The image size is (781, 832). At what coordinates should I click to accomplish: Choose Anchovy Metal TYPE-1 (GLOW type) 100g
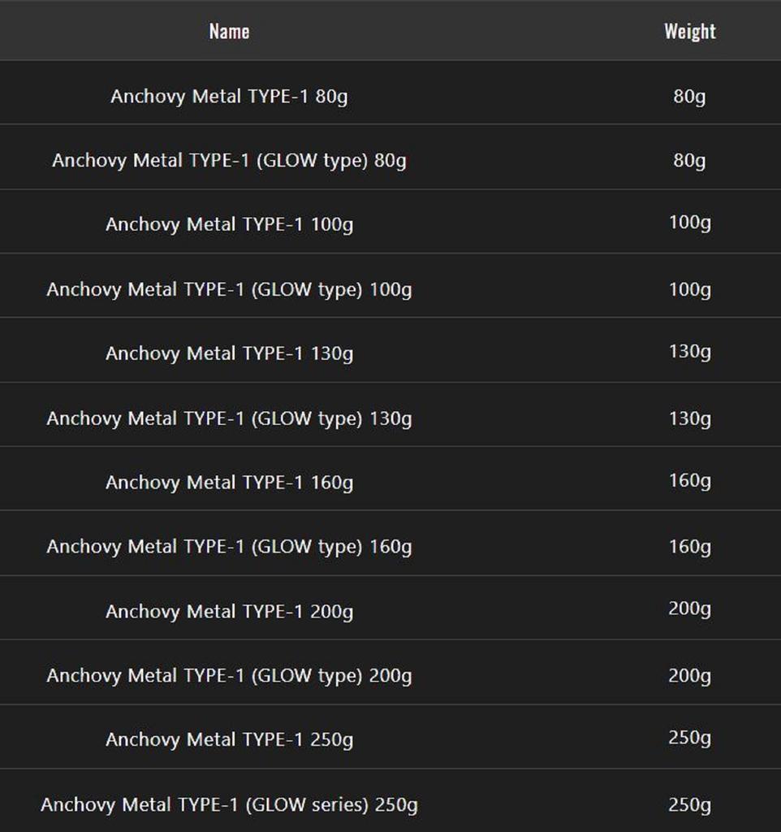(229, 289)
